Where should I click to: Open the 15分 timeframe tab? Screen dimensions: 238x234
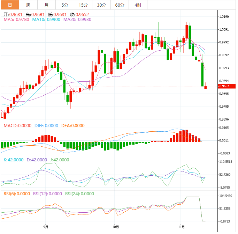[83, 5]
